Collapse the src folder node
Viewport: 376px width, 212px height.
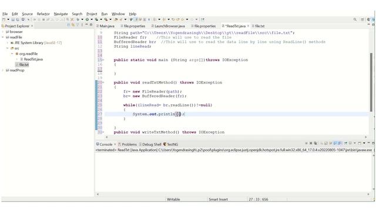[x=8, y=48]
